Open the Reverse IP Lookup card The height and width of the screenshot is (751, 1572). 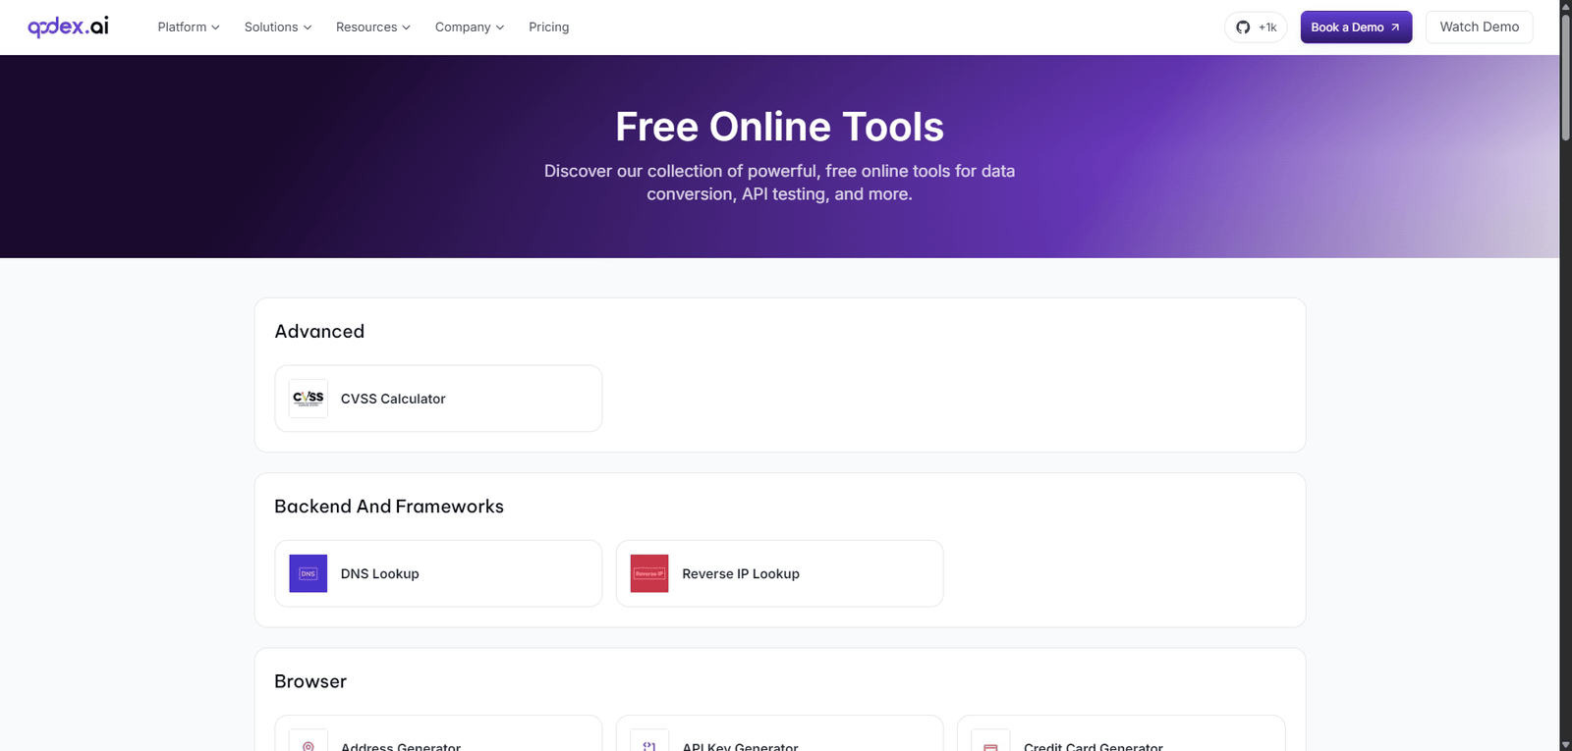point(779,573)
